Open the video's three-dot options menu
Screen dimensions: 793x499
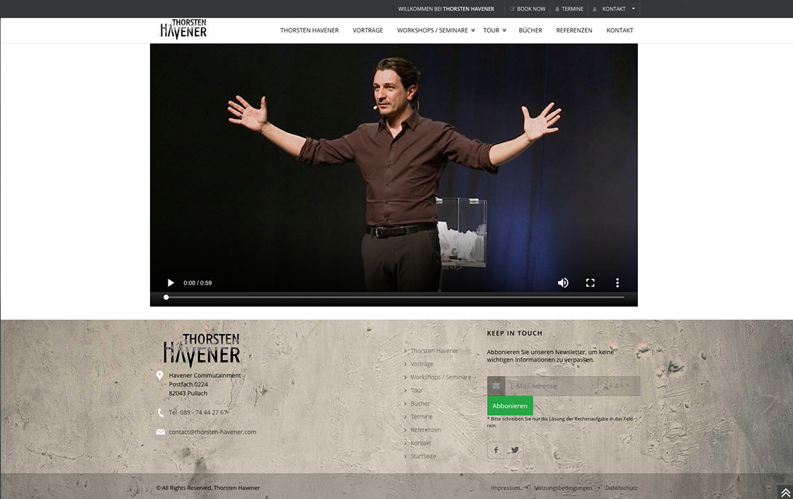[617, 282]
